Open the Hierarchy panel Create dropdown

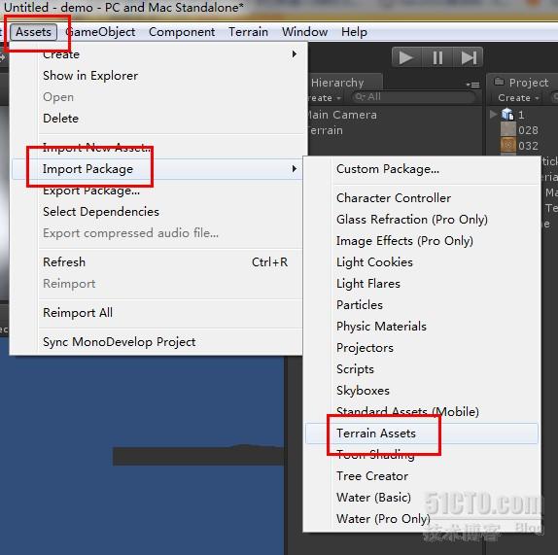coord(324,98)
